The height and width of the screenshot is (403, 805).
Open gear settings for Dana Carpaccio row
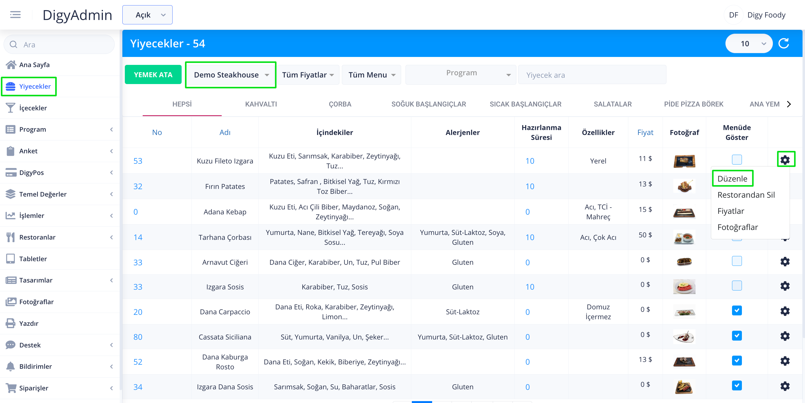[x=785, y=311]
